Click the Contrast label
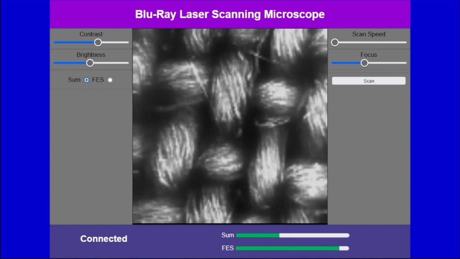This screenshot has height=259, width=460. click(91, 34)
